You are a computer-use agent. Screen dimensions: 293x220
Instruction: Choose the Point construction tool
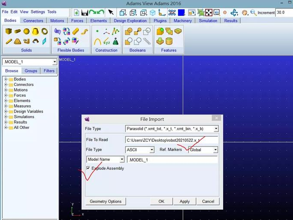pos(97,31)
